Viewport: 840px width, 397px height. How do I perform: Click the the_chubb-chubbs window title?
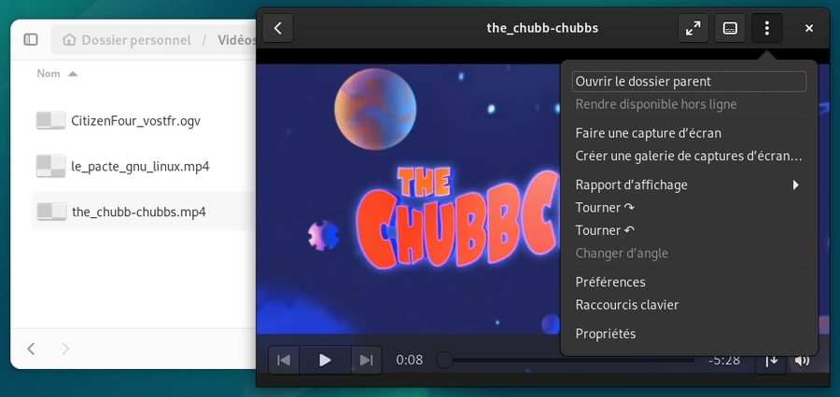(x=542, y=28)
